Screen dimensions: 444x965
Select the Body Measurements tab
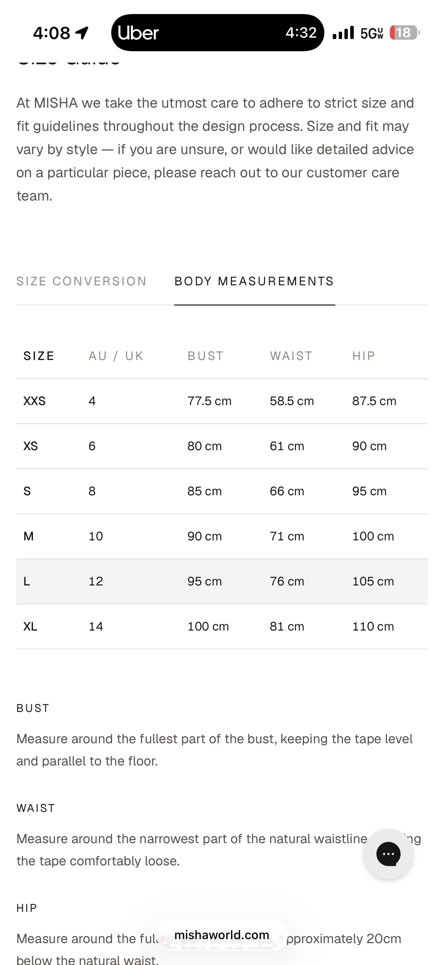pos(254,281)
